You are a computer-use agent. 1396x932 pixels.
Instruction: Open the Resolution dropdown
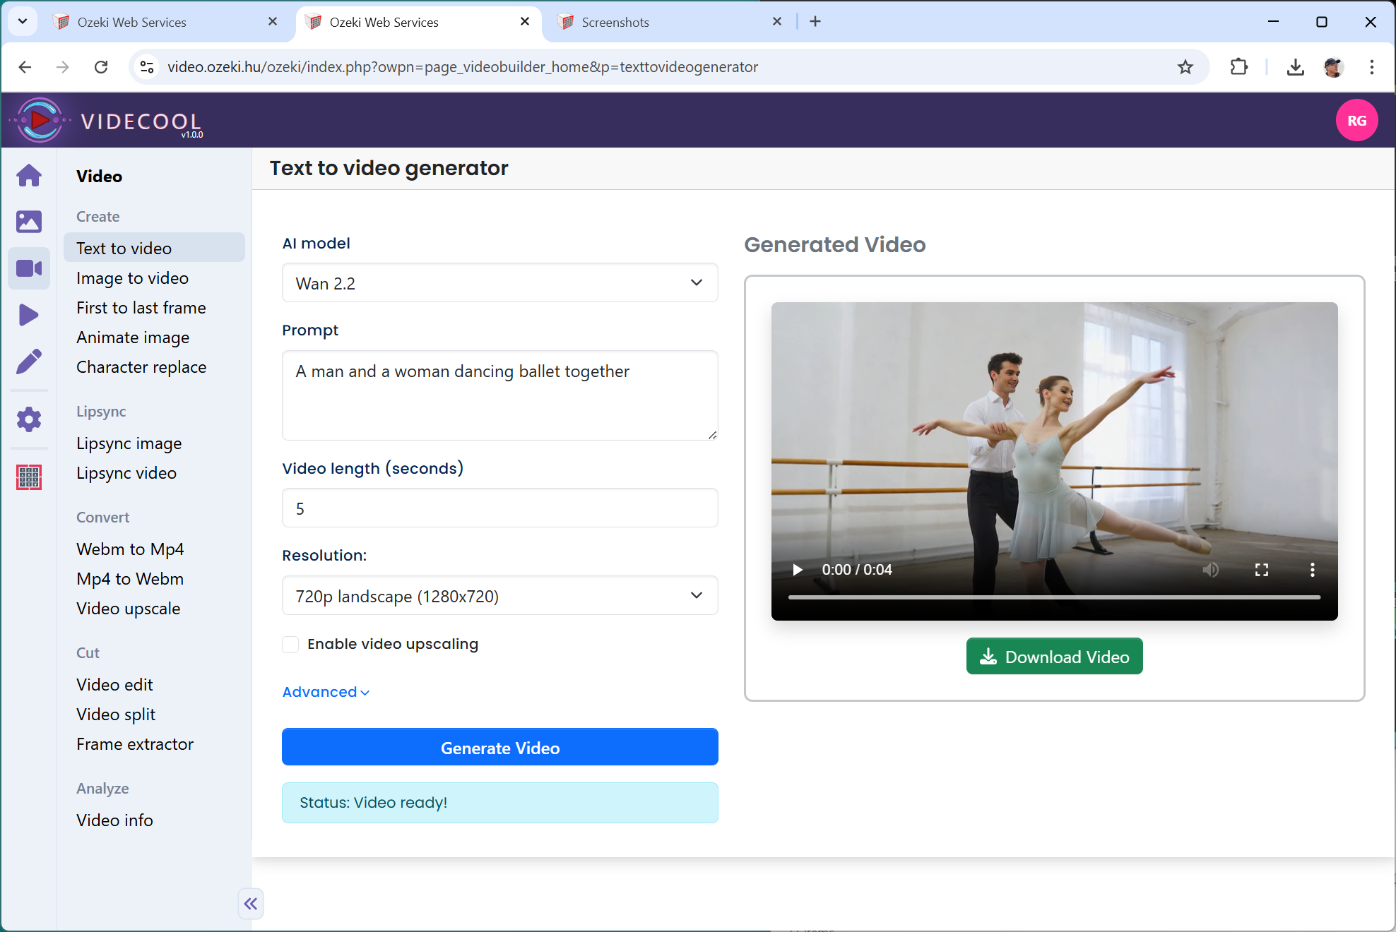[x=499, y=596]
